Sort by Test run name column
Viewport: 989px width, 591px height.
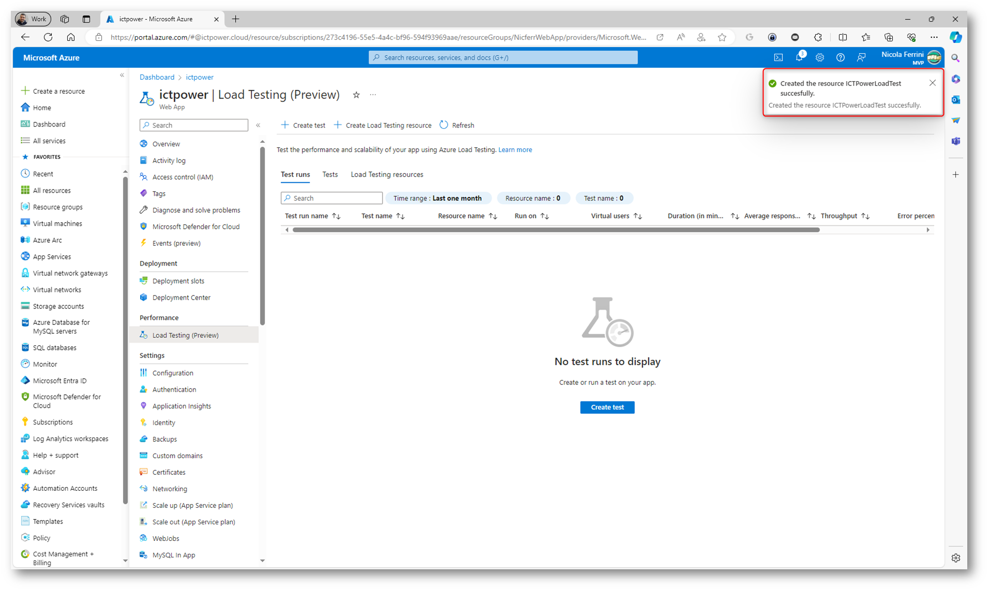pyautogui.click(x=312, y=216)
